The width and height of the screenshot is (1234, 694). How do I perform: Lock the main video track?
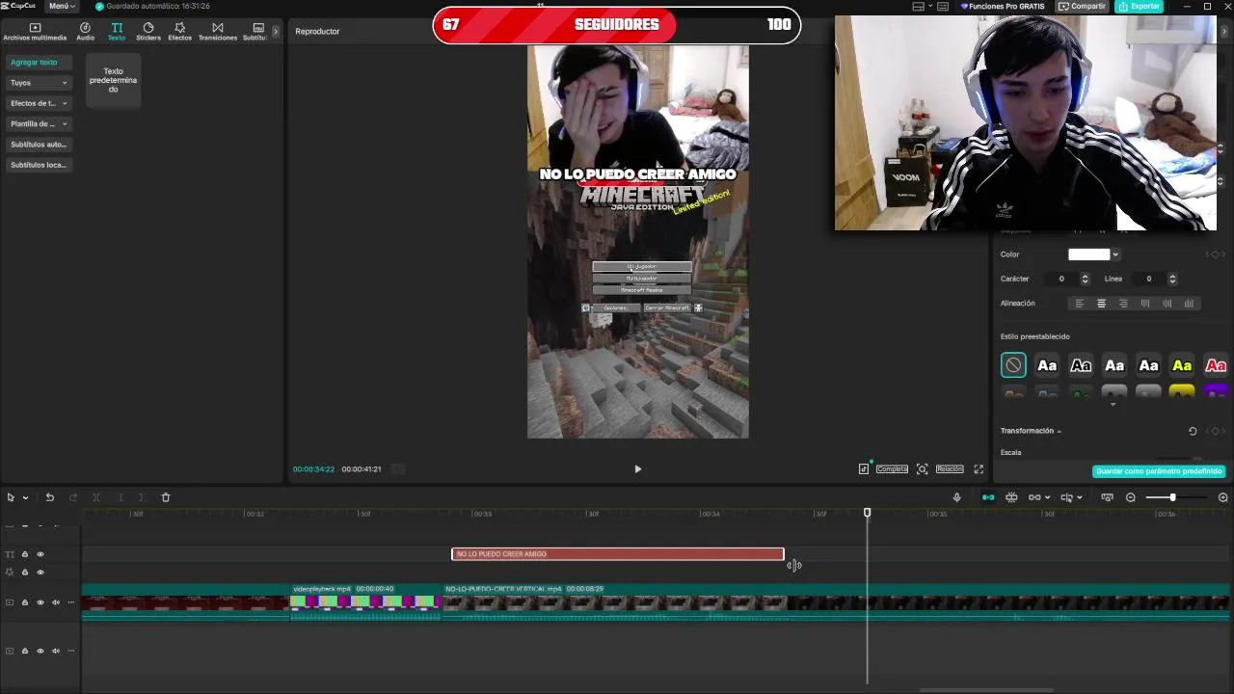click(25, 602)
